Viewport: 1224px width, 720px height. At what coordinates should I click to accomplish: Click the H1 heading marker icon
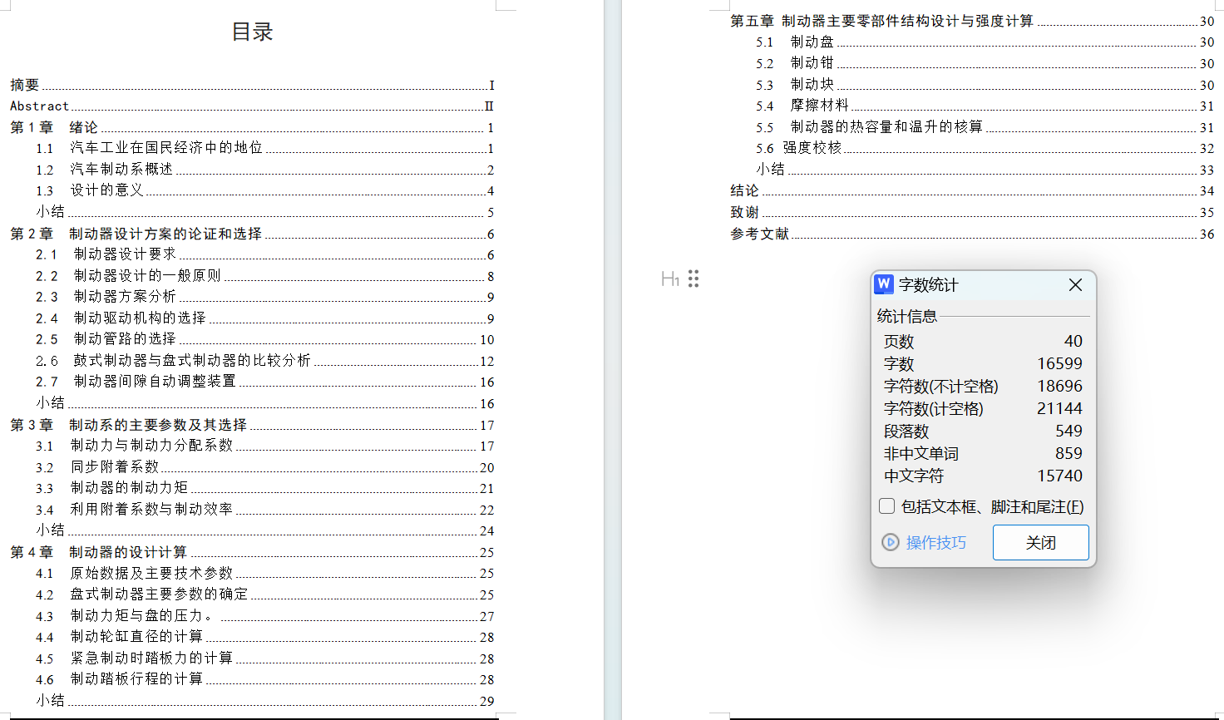pos(670,279)
